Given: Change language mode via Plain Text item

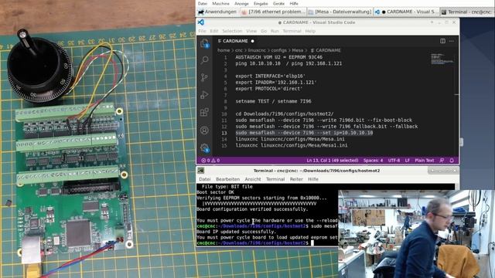Looking at the screenshot, I should tap(425, 161).
